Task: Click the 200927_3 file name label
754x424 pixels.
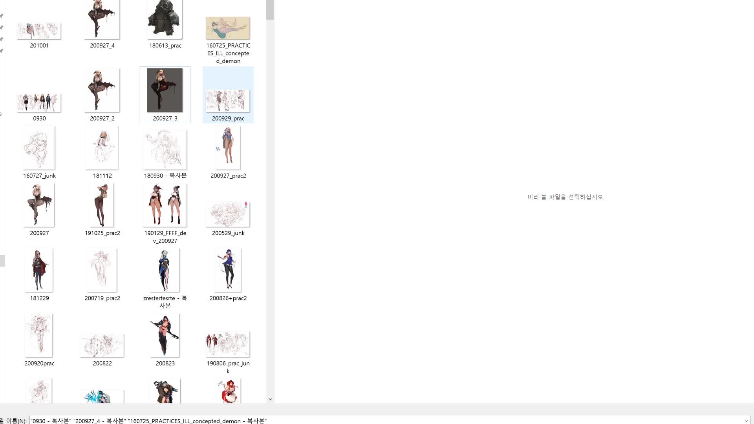Action: 165,118
